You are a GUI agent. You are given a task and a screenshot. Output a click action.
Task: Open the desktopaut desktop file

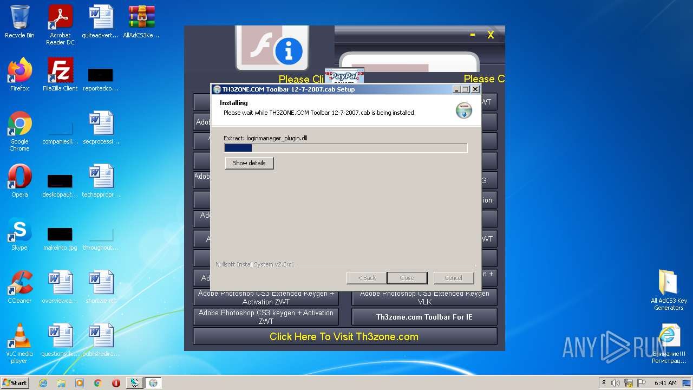pyautogui.click(x=60, y=185)
